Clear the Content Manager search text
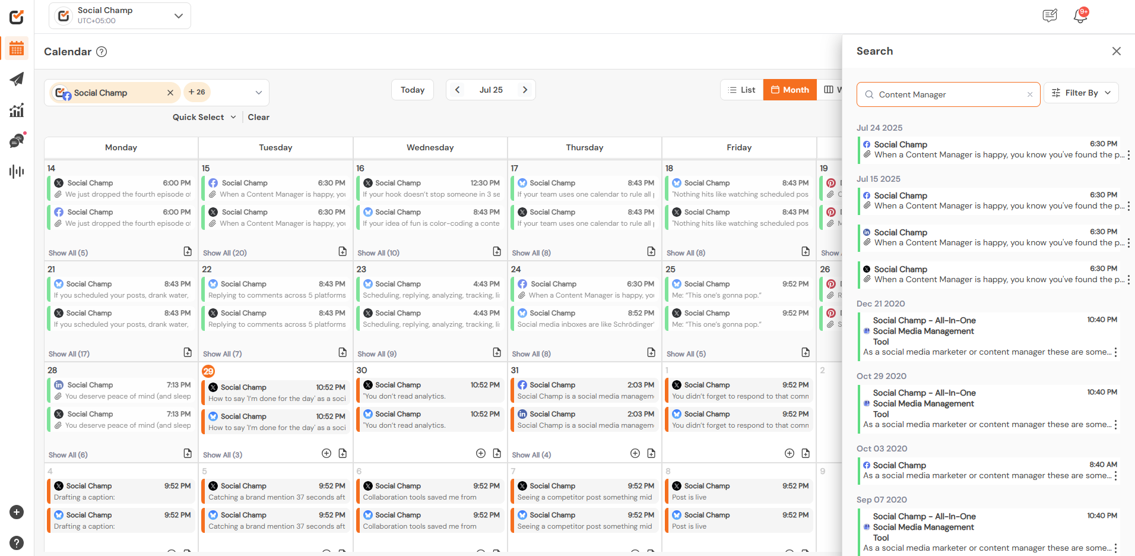The image size is (1135, 556). 1030,94
